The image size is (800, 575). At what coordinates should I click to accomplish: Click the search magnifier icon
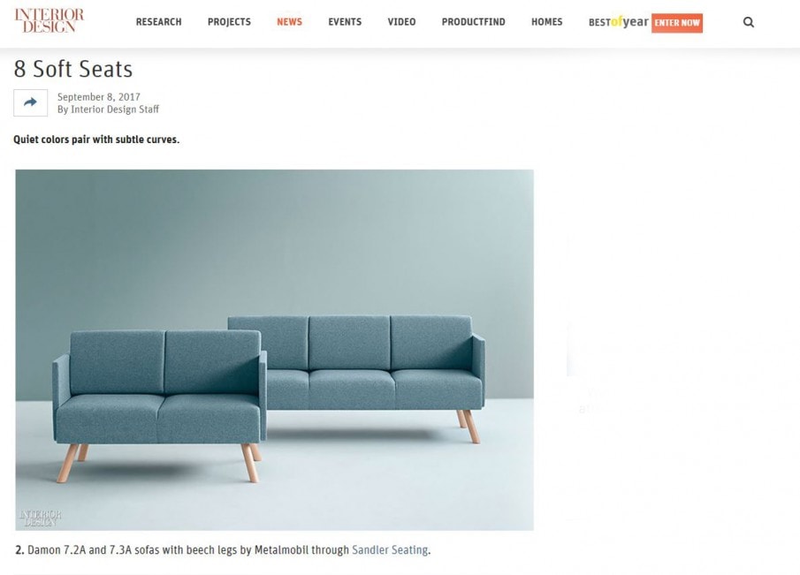[749, 22]
